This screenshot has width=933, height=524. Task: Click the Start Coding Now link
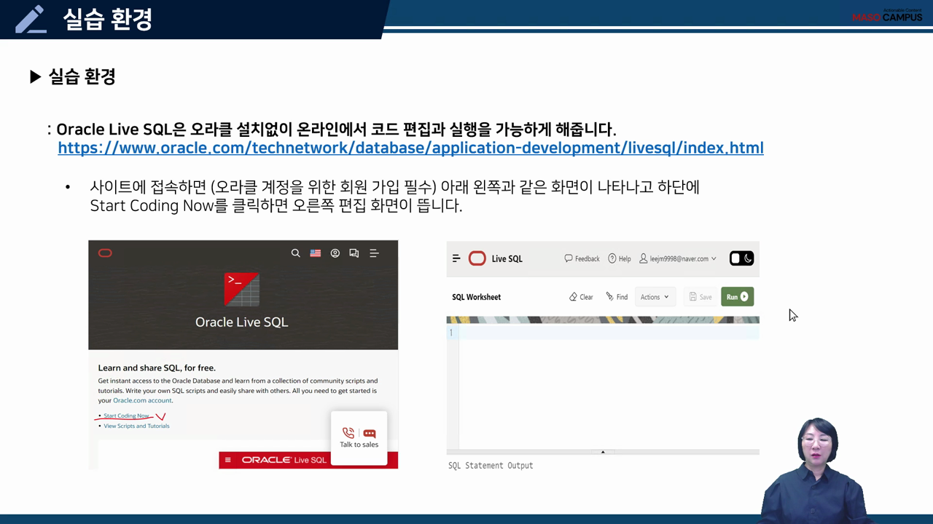click(x=126, y=416)
